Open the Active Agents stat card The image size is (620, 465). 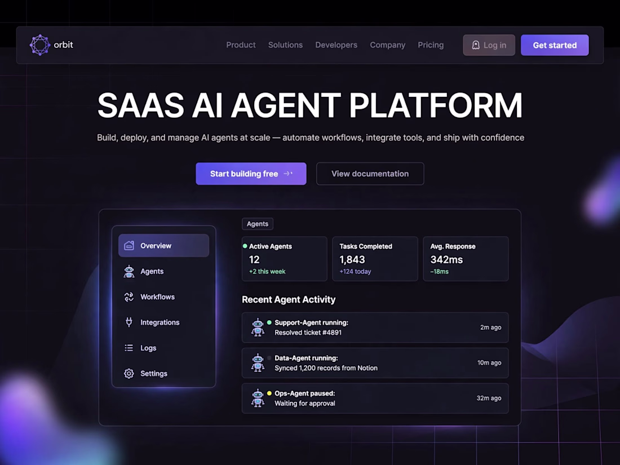coord(285,259)
